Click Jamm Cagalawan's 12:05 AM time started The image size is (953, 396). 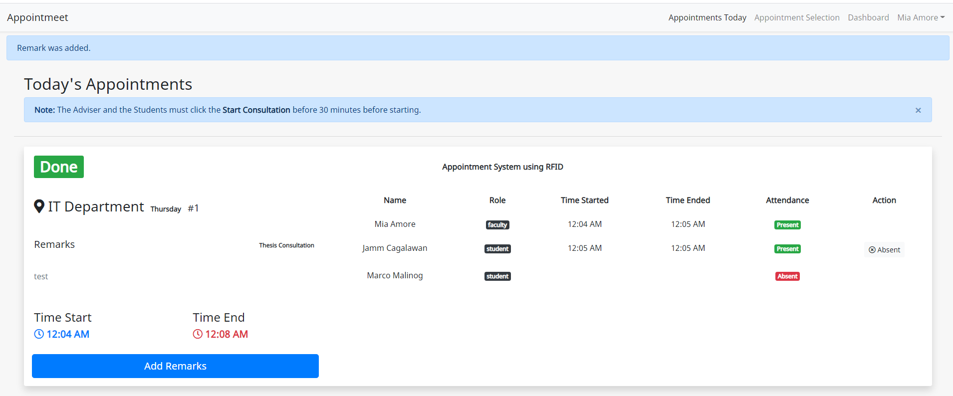585,248
